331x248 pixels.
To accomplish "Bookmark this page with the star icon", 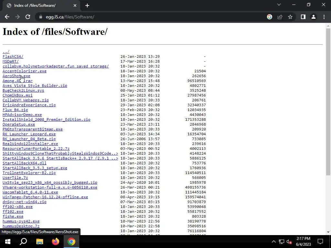I will (290, 17).
